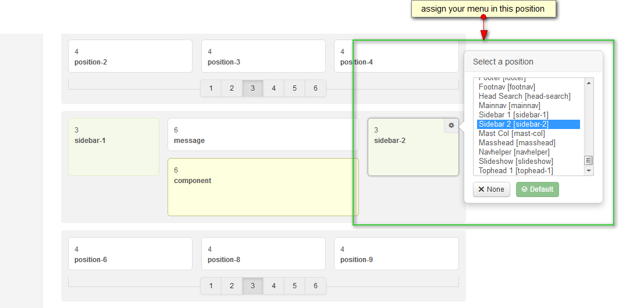Select the position-2 block
The image size is (619, 308).
pyautogui.click(x=130, y=56)
